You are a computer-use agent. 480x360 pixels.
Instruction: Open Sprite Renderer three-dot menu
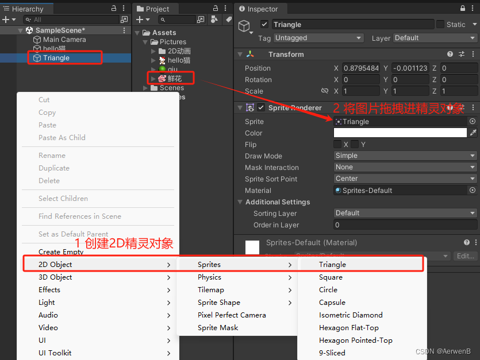473,107
